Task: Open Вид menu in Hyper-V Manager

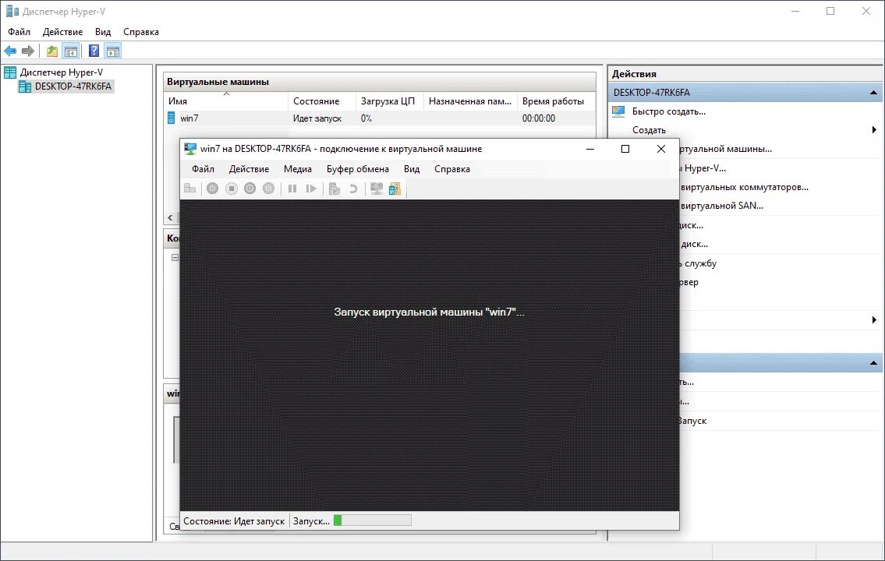Action: 103,32
